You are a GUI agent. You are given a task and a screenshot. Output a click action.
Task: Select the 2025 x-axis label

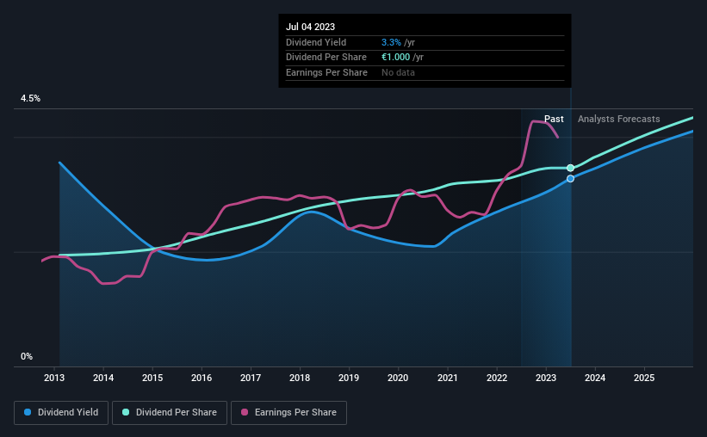tap(644, 378)
